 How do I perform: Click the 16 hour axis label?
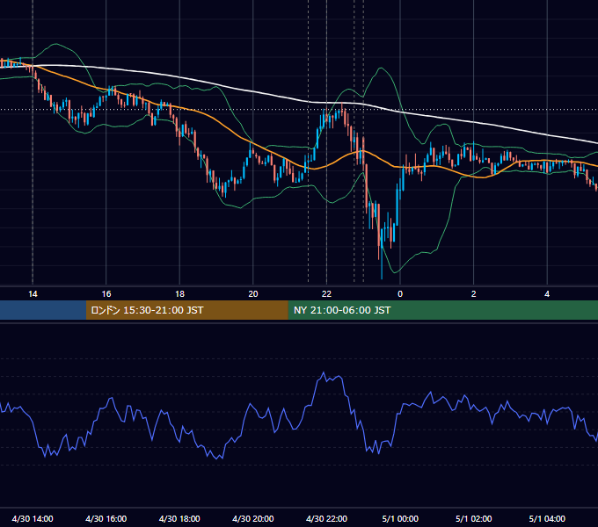[106, 294]
